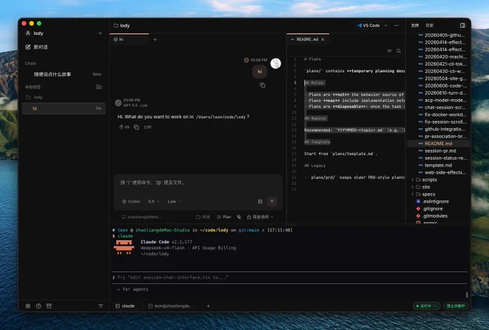
Task: Open the 运行中 running status dropdown
Action: click(426, 306)
